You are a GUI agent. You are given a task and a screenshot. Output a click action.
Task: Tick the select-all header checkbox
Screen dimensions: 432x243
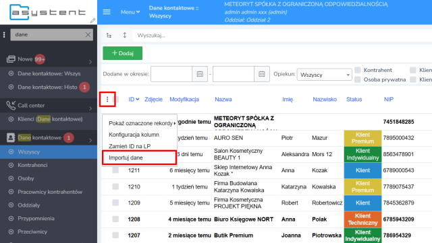[x=116, y=99]
